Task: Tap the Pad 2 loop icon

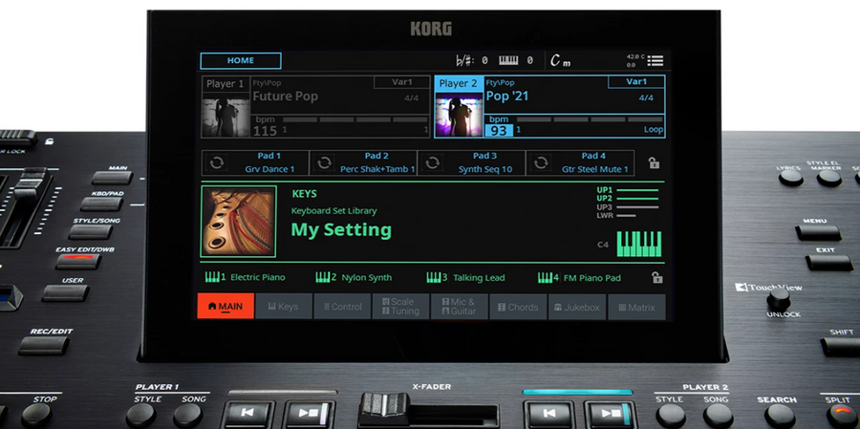Action: coord(325,163)
